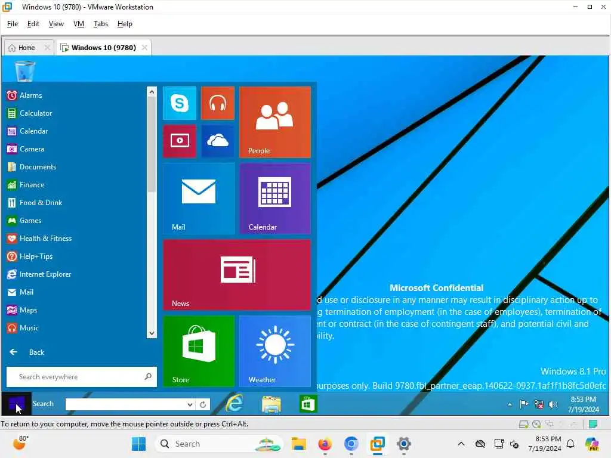Open the Edit menu

point(33,24)
